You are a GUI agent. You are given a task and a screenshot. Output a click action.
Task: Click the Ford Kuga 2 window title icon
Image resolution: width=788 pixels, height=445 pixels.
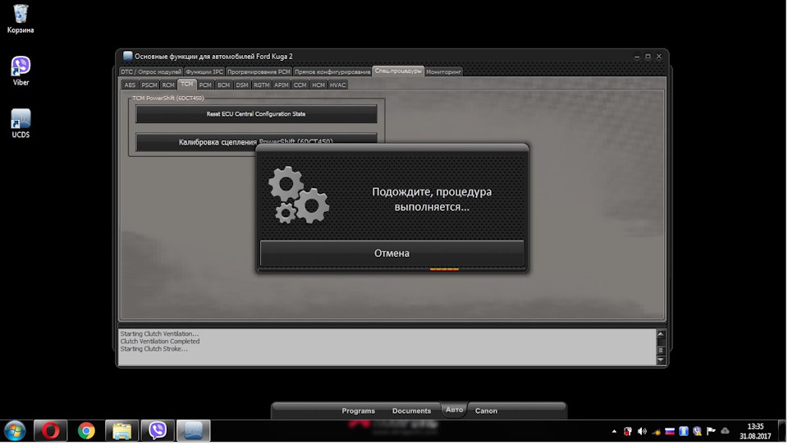pyautogui.click(x=128, y=56)
